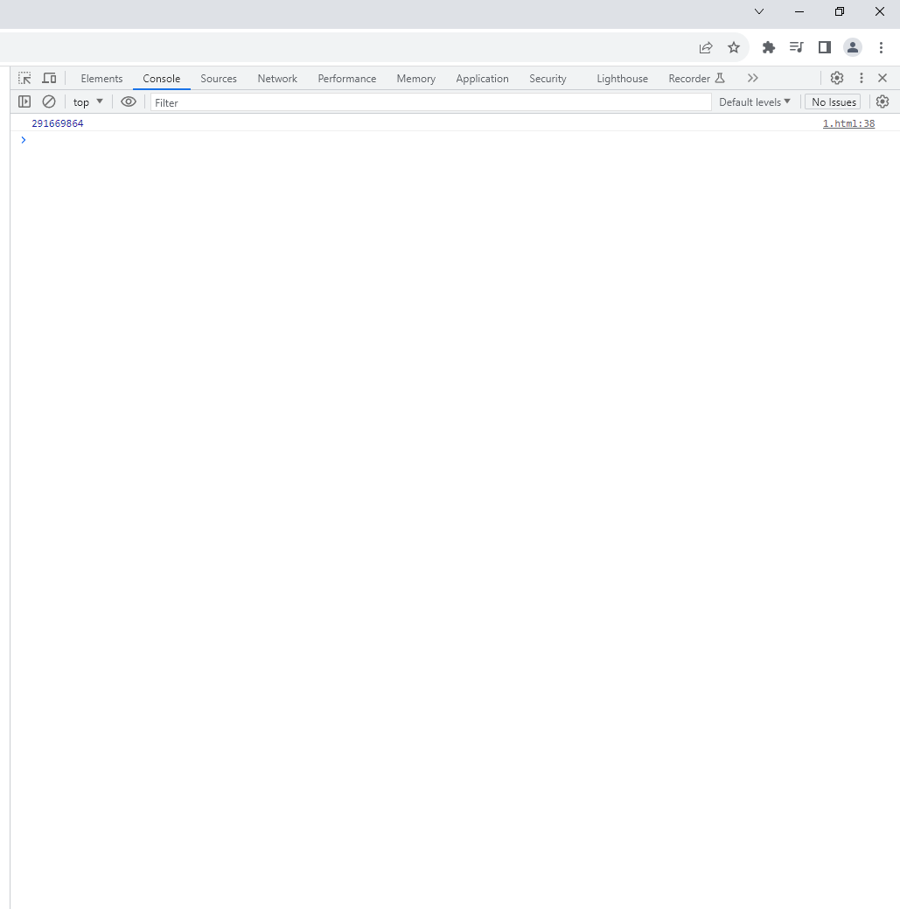The height and width of the screenshot is (909, 900).
Task: Show the console sidebar panel
Action: point(24,101)
